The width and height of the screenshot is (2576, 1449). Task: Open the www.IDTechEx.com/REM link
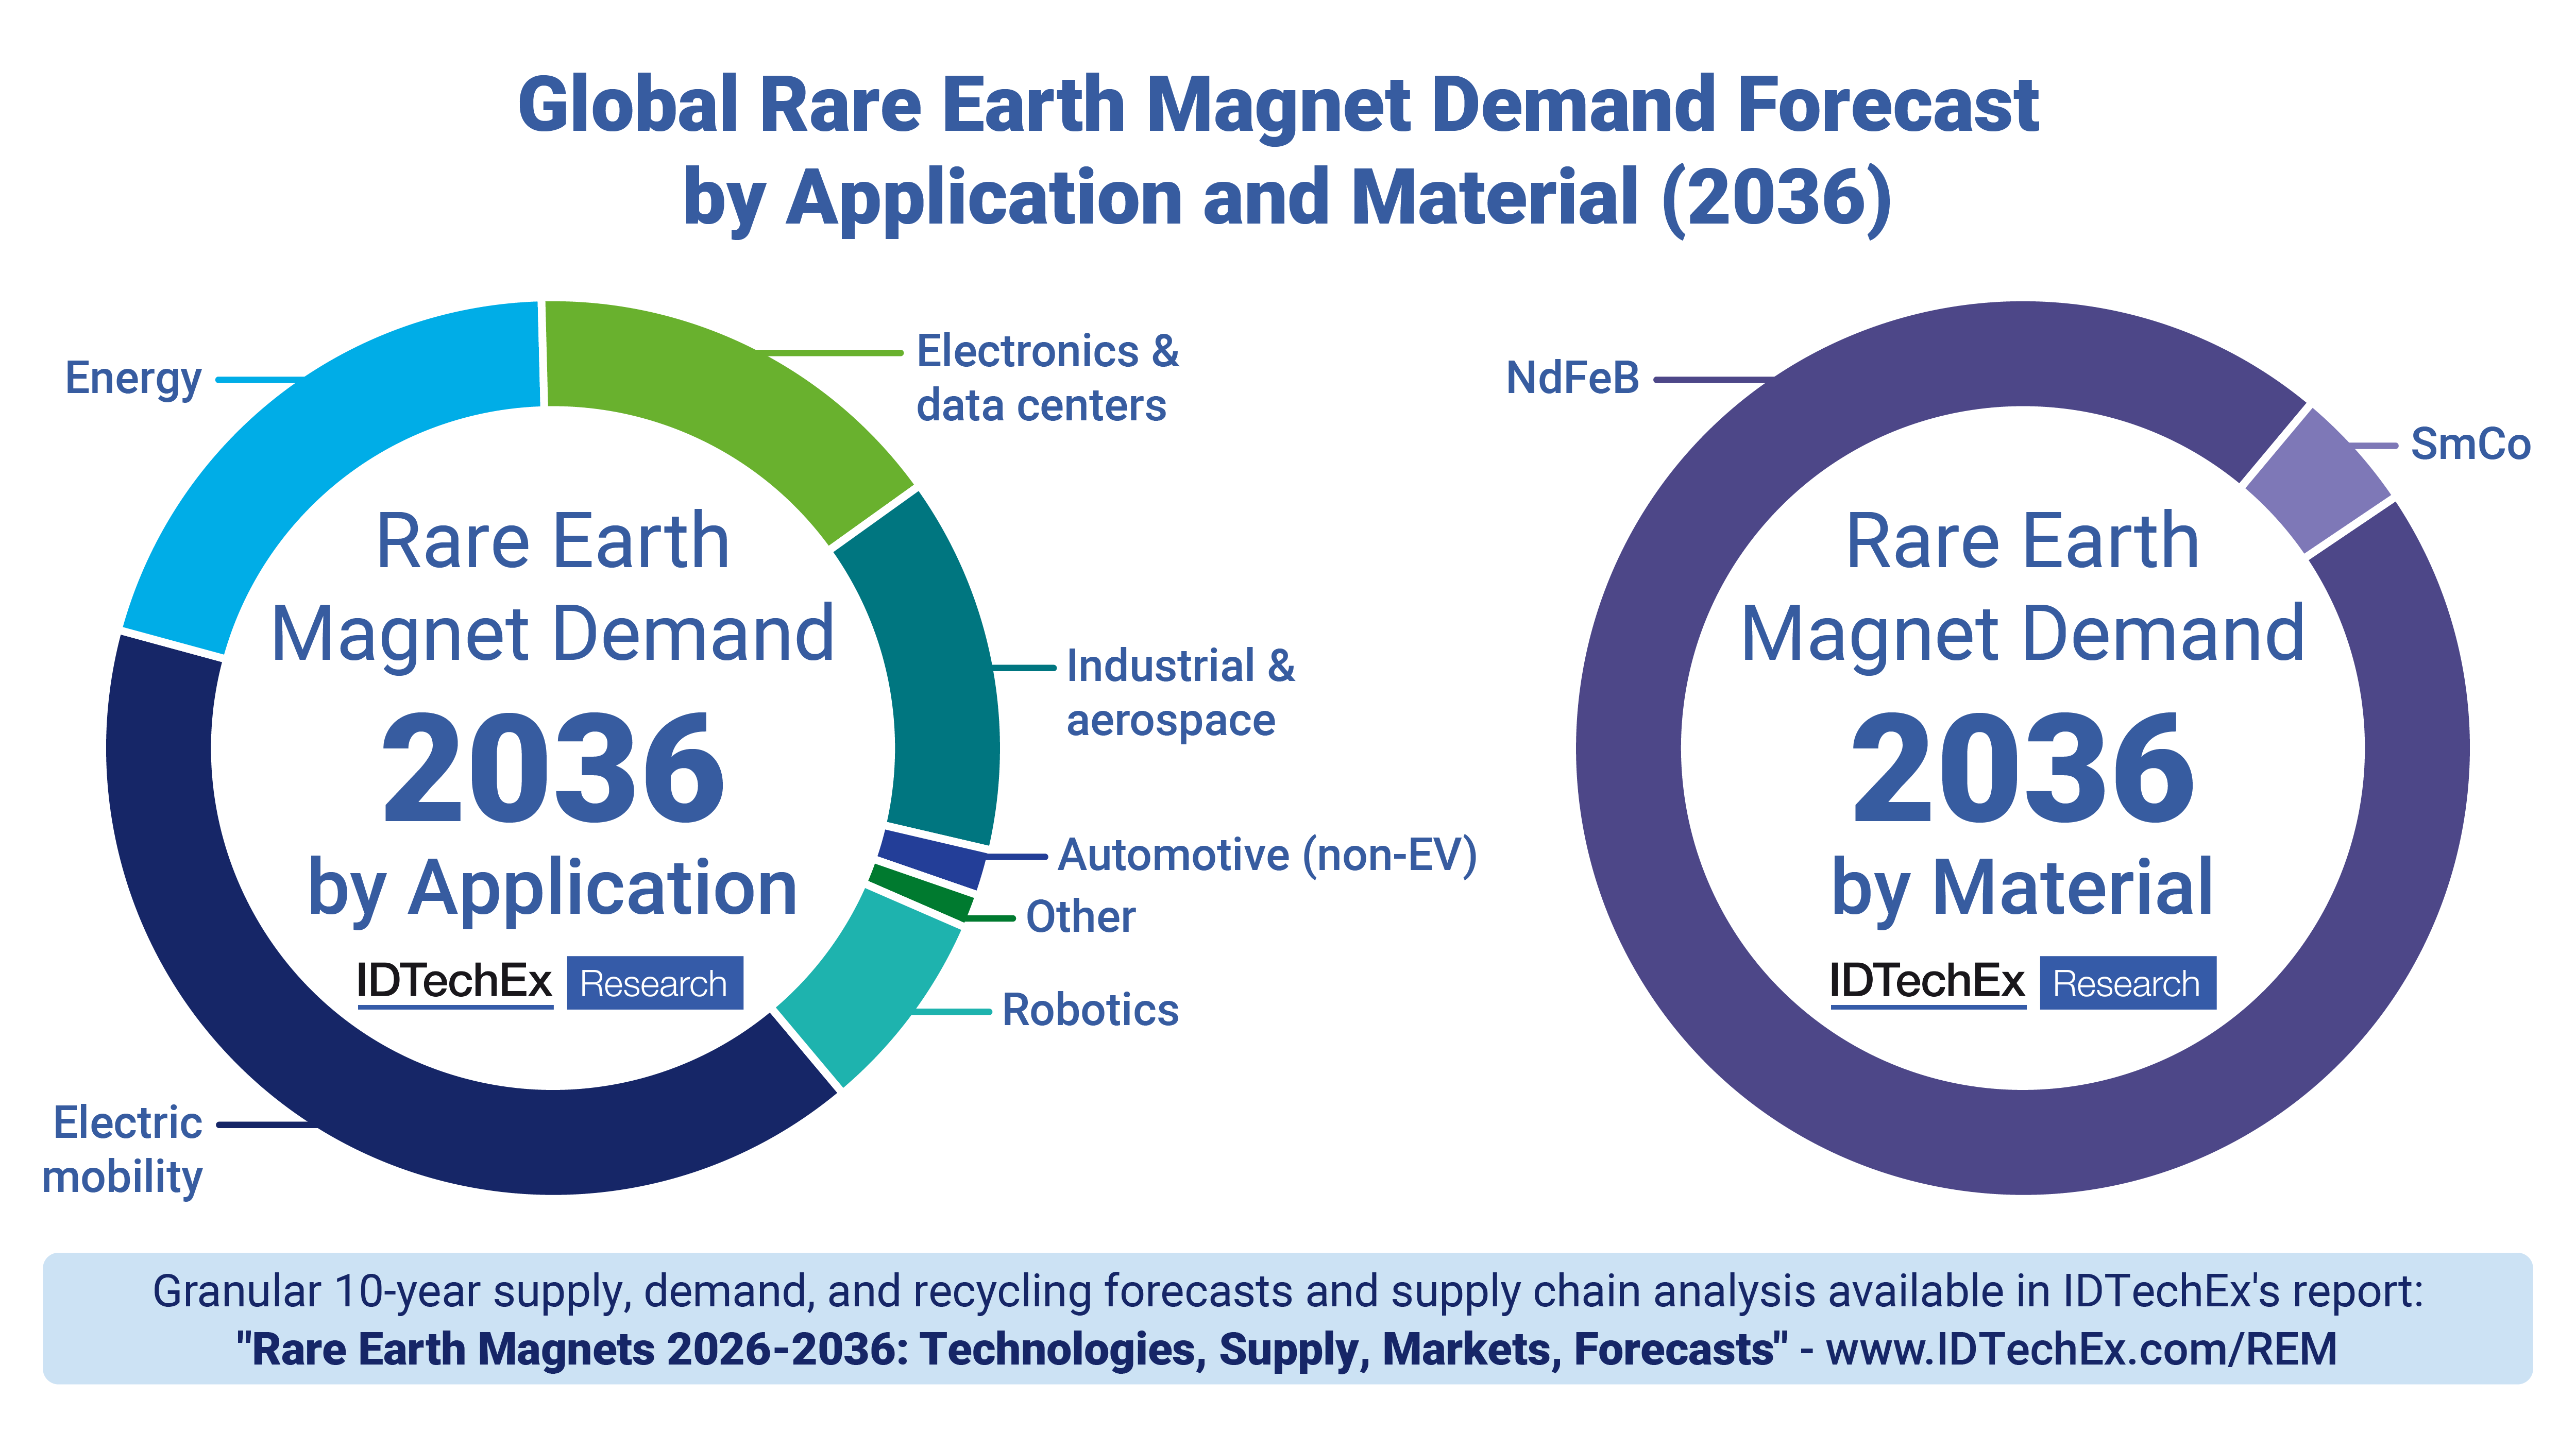(x=2081, y=1349)
